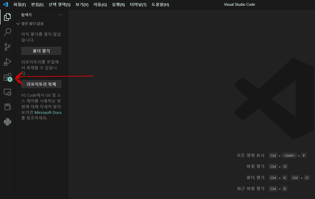315x199 pixels.
Task: Collapse the 열린 폴더 없음 section
Action: click(x=18, y=24)
